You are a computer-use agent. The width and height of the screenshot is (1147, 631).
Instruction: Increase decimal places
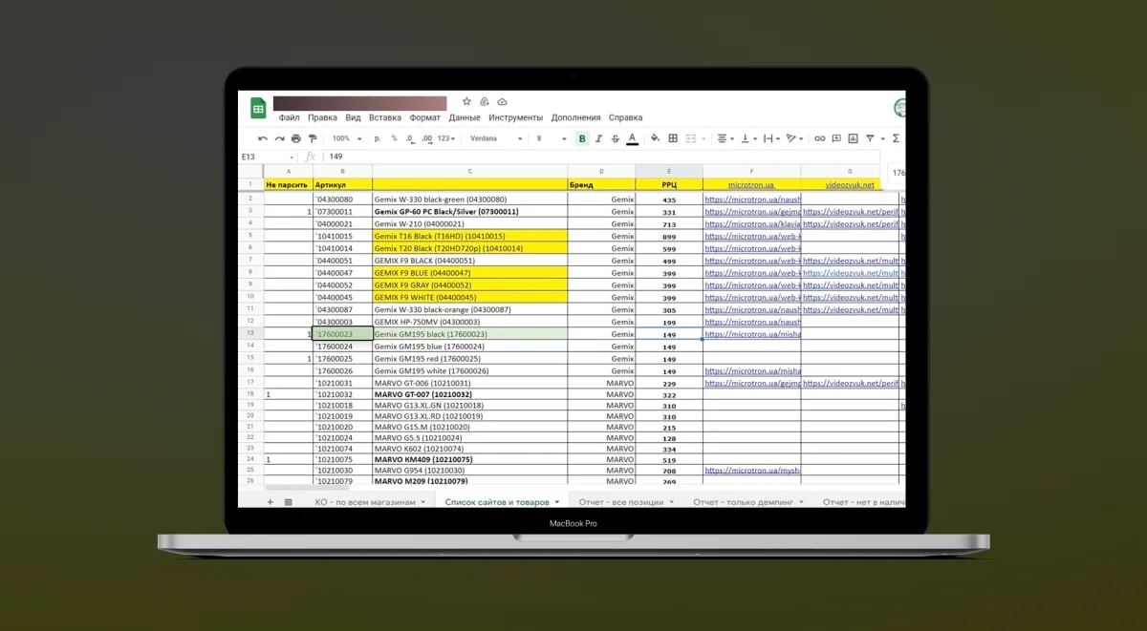[x=425, y=138]
